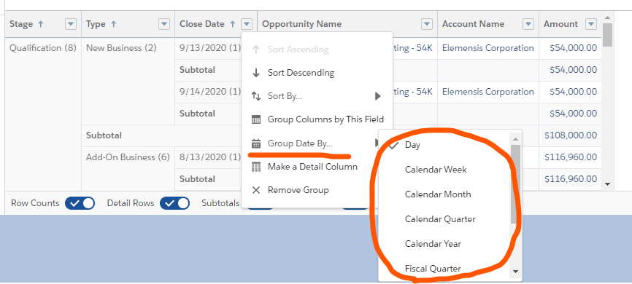Viewport: 632px width, 284px height.
Task: Toggle the Row Counts switch
Action: 80,203
